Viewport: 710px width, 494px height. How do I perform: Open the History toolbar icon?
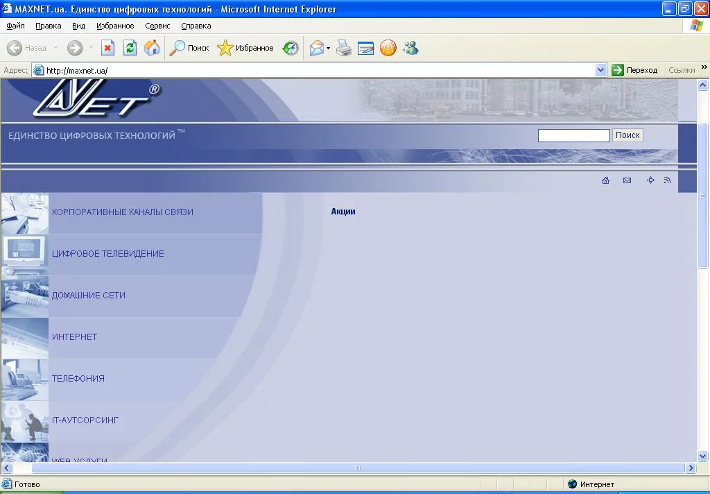click(291, 48)
